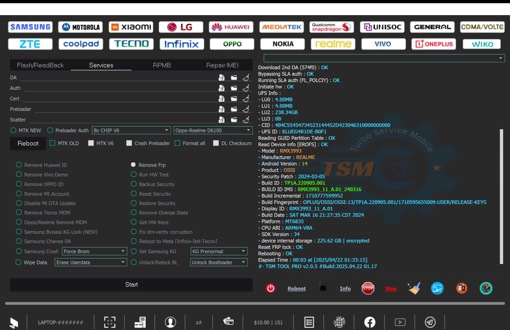The height and width of the screenshot is (330, 510).
Task: Browse folder for Scatter file
Action: click(234, 120)
